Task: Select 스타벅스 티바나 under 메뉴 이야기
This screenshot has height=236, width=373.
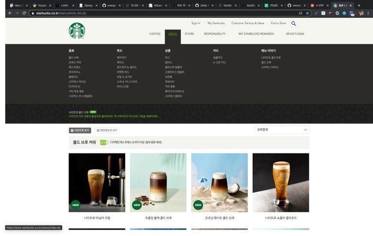Action: click(270, 67)
